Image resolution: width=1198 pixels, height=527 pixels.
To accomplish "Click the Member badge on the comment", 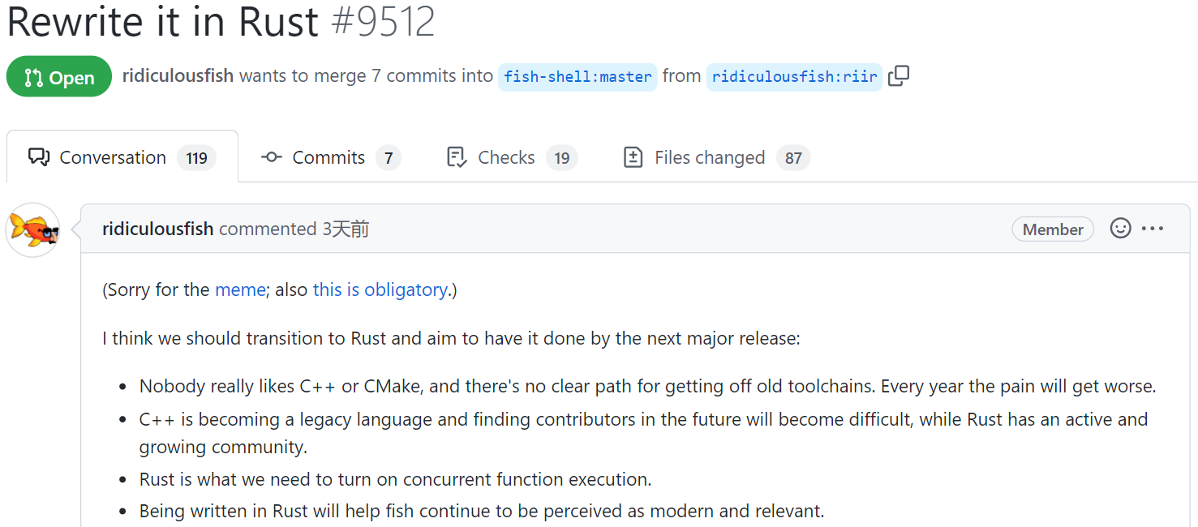I will click(1053, 229).
